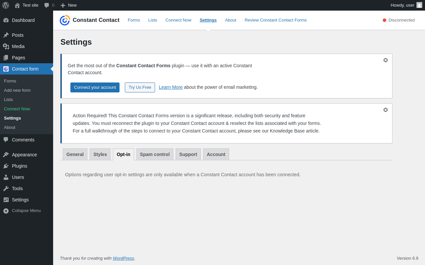This screenshot has width=425, height=265.
Task: Open the Plugins menu icon
Action: click(6, 166)
